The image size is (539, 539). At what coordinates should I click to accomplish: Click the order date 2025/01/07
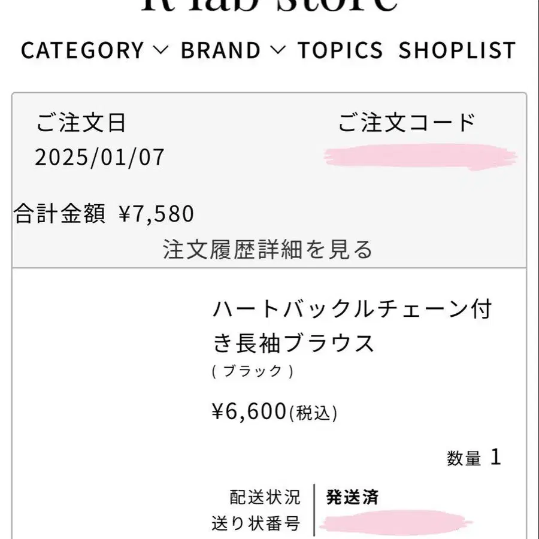pyautogui.click(x=99, y=158)
